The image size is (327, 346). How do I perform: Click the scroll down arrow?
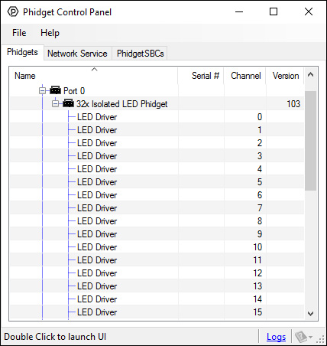310,313
